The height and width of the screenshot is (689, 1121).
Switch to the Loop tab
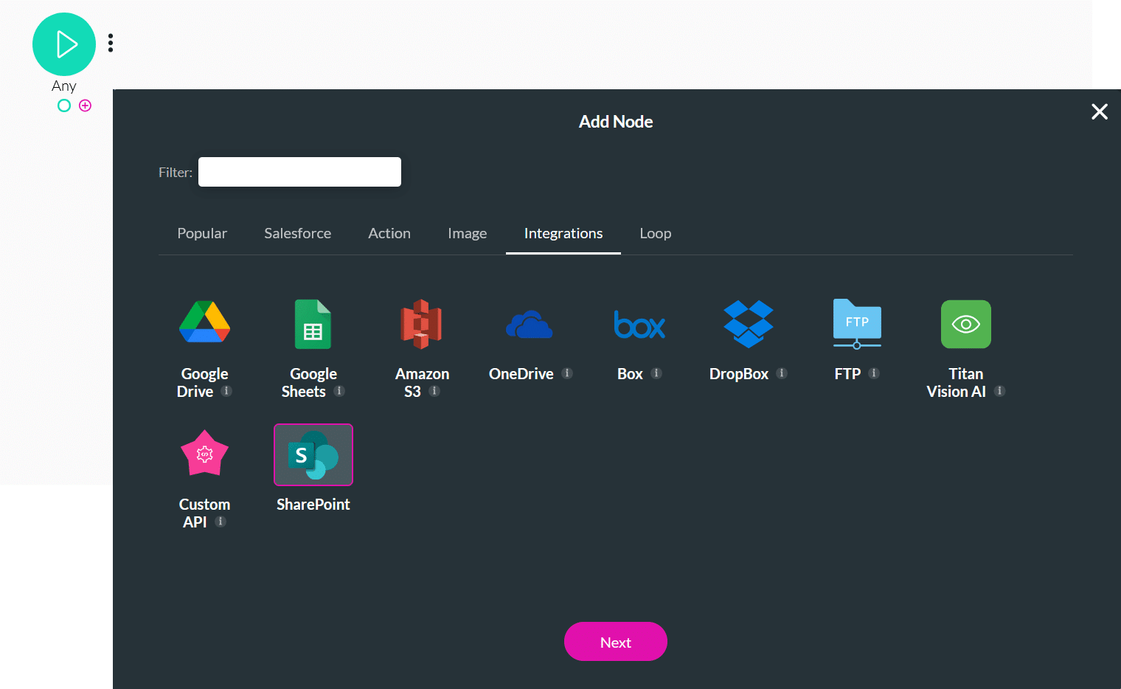point(655,233)
